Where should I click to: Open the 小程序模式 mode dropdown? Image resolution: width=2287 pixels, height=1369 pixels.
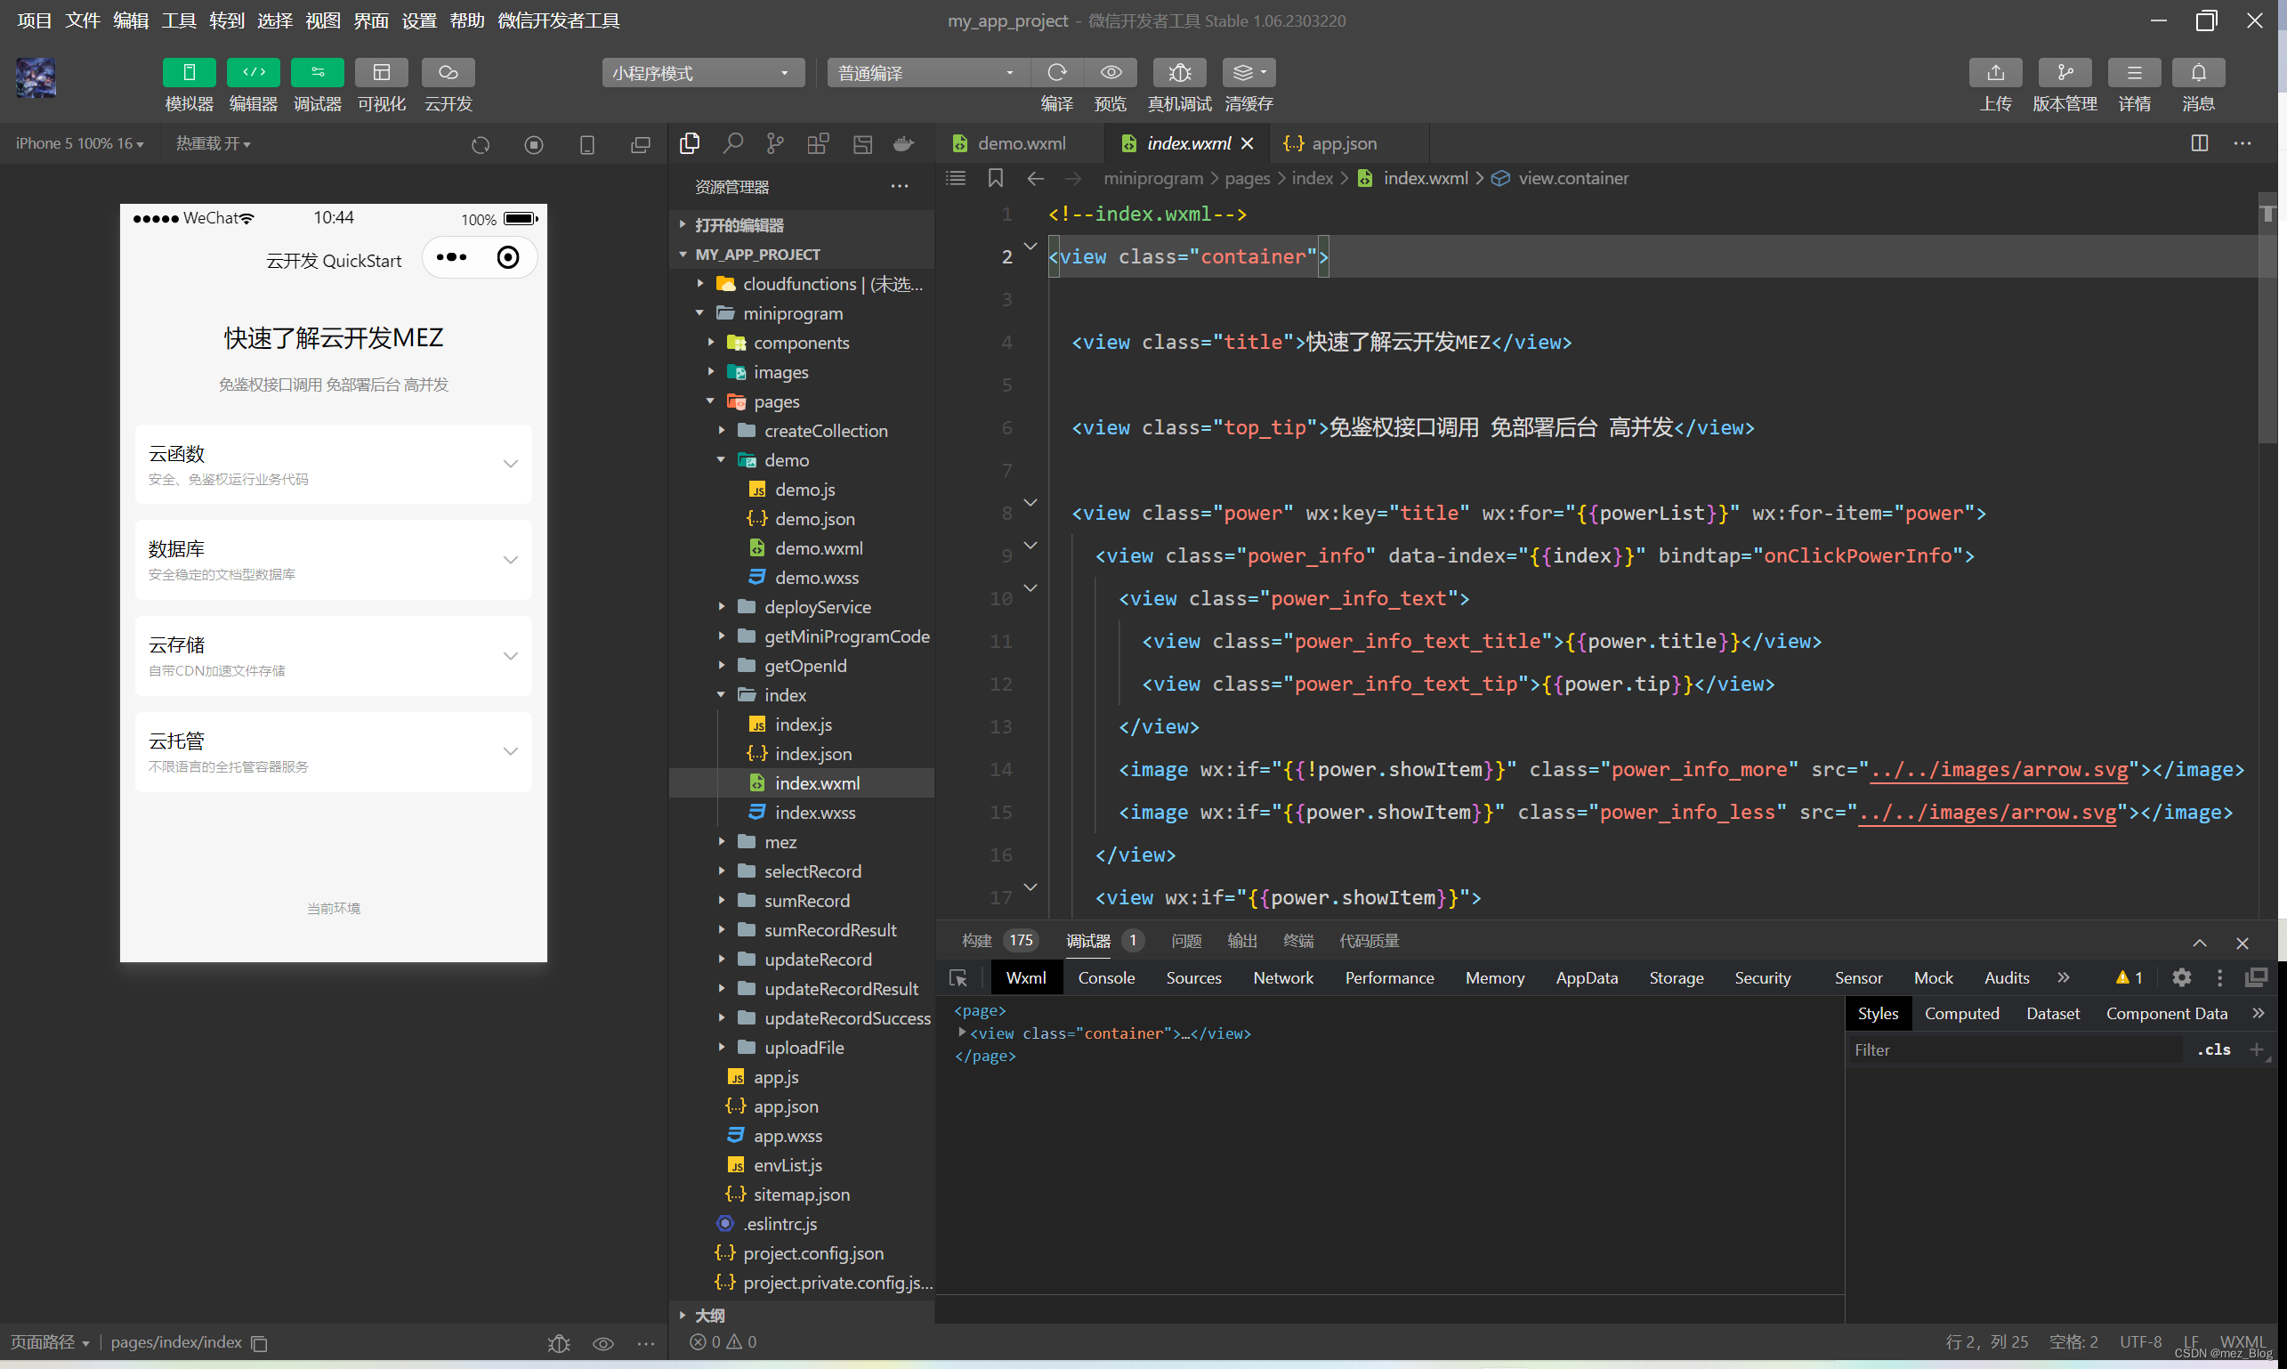coord(703,73)
